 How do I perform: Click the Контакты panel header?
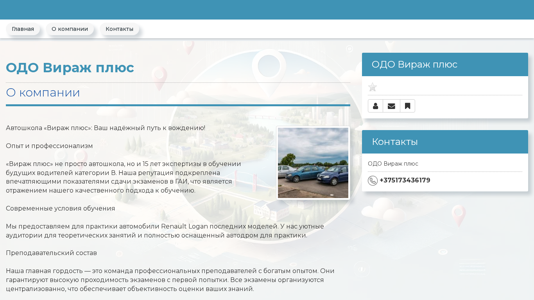point(445,142)
